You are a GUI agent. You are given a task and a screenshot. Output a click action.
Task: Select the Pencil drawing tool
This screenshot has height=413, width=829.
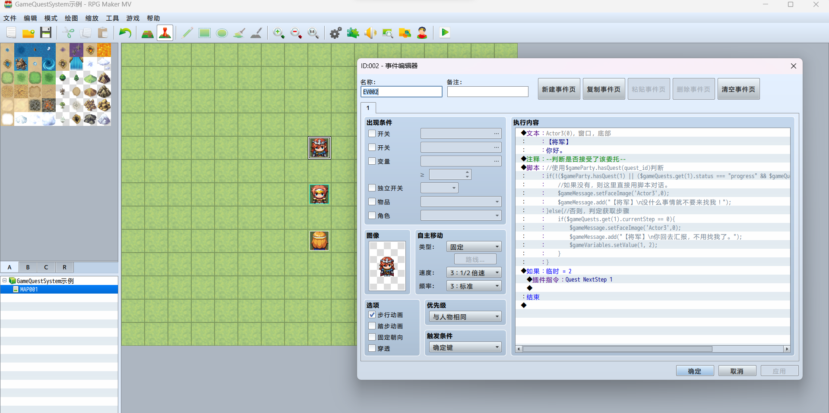[187, 33]
